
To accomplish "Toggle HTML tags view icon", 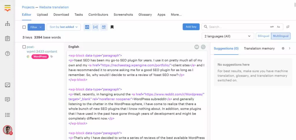I will (87, 27).
